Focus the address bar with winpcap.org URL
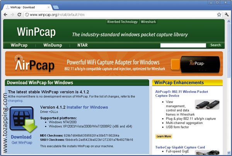The image size is (232, 156). 123,15
